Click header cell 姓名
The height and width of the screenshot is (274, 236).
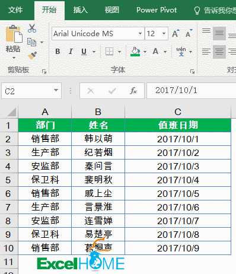point(98,125)
